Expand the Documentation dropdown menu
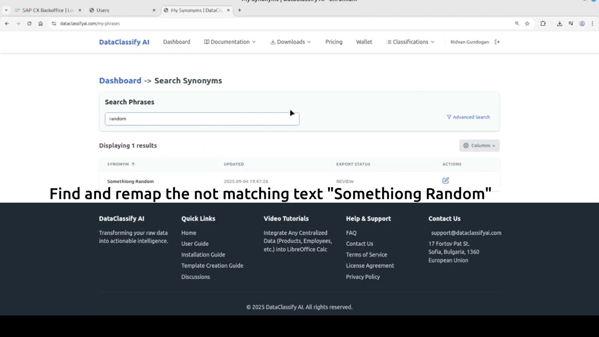Screen dimensions: 599x337 coord(230,42)
